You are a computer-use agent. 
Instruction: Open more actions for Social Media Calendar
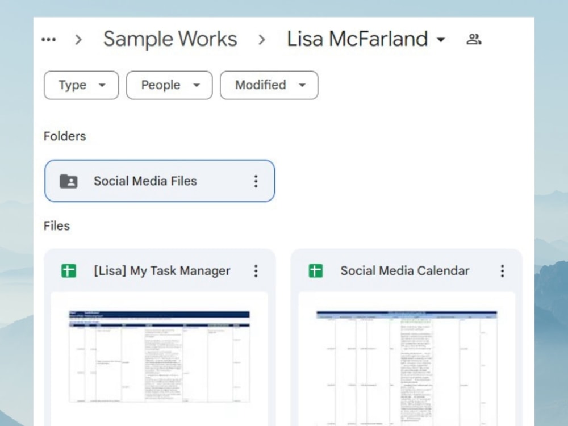point(503,270)
